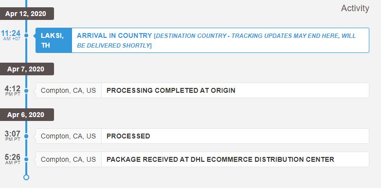Click Compton location beside PROCESSED
Screen dimensions: 381x188
pos(68,136)
